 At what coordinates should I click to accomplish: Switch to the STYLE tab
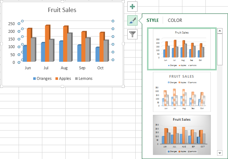pyautogui.click(x=152, y=20)
